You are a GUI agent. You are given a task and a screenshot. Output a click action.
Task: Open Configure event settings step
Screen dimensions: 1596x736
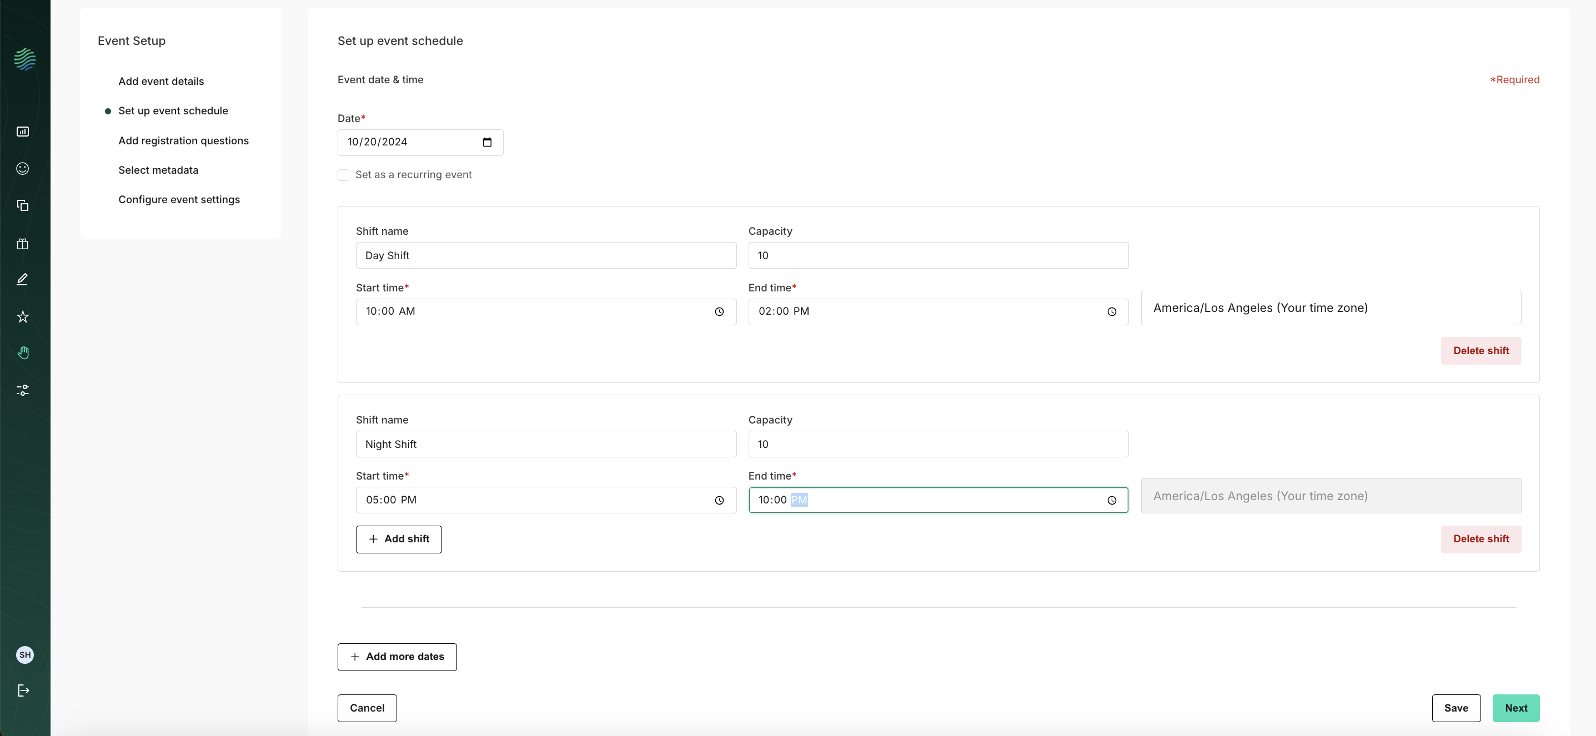point(179,199)
